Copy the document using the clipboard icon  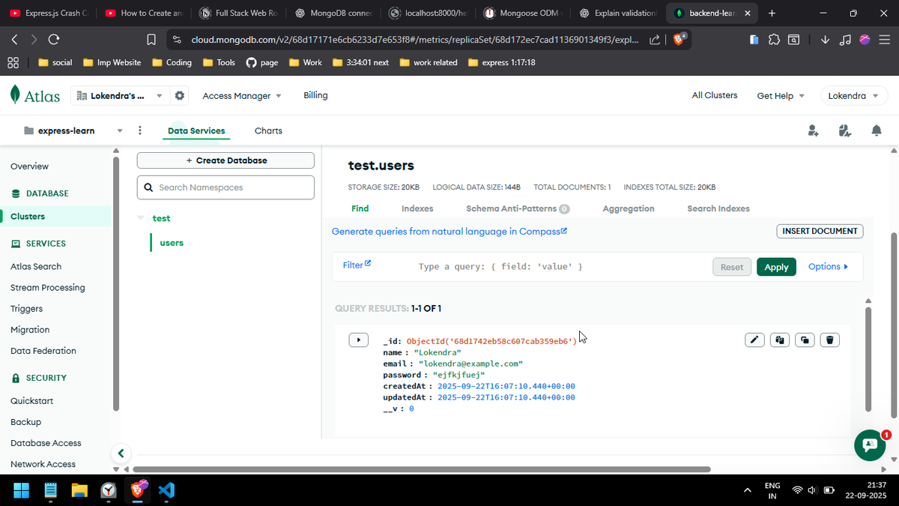click(x=780, y=340)
